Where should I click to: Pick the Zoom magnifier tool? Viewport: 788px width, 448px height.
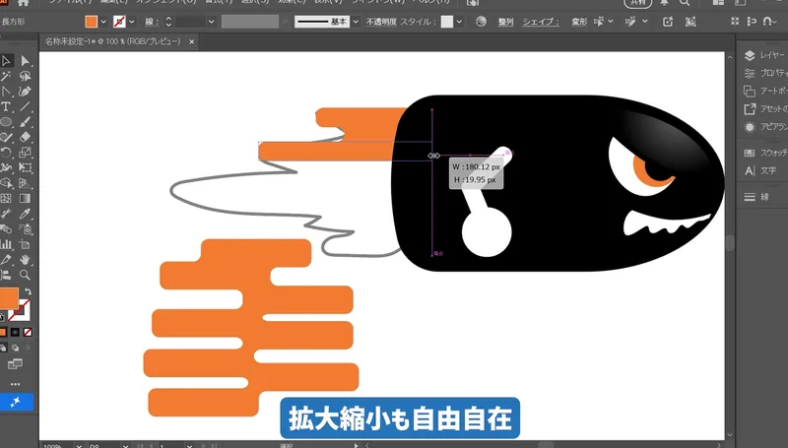point(26,275)
